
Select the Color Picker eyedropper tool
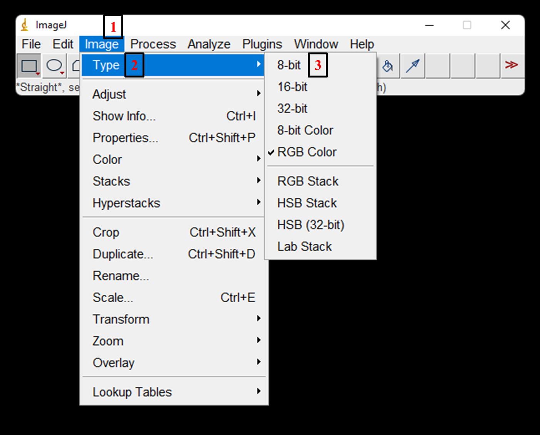click(x=413, y=66)
